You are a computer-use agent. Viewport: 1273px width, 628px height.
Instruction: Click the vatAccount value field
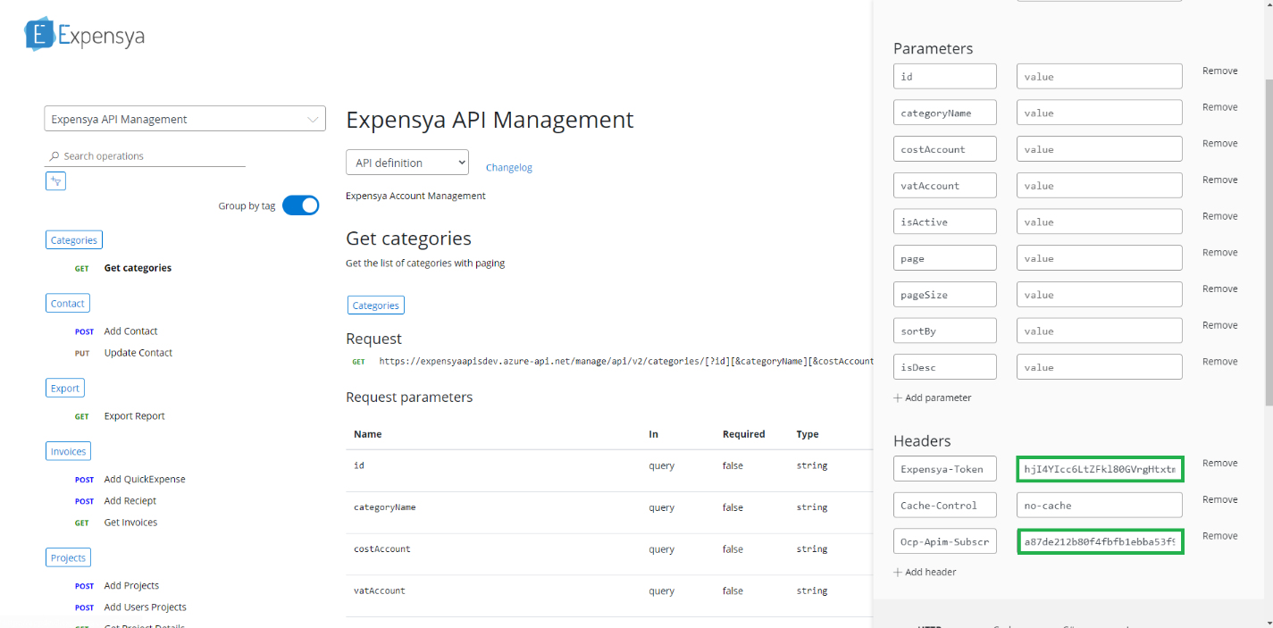click(x=1100, y=186)
